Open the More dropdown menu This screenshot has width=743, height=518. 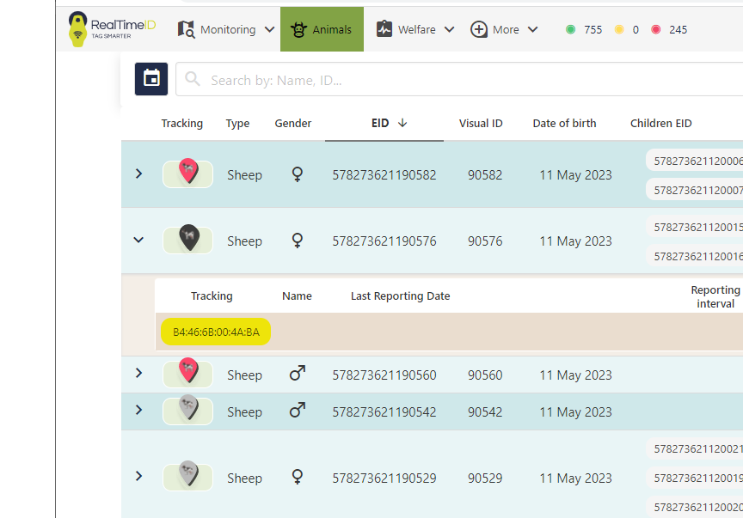click(533, 29)
